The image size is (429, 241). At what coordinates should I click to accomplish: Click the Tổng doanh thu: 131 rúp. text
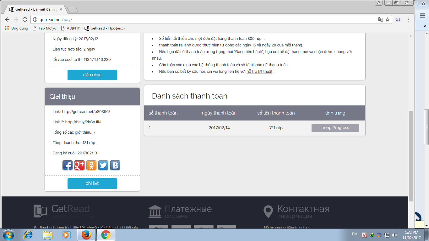tap(74, 143)
